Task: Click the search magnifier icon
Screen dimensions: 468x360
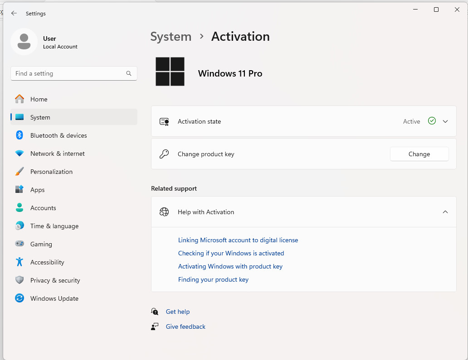Action: pyautogui.click(x=129, y=73)
